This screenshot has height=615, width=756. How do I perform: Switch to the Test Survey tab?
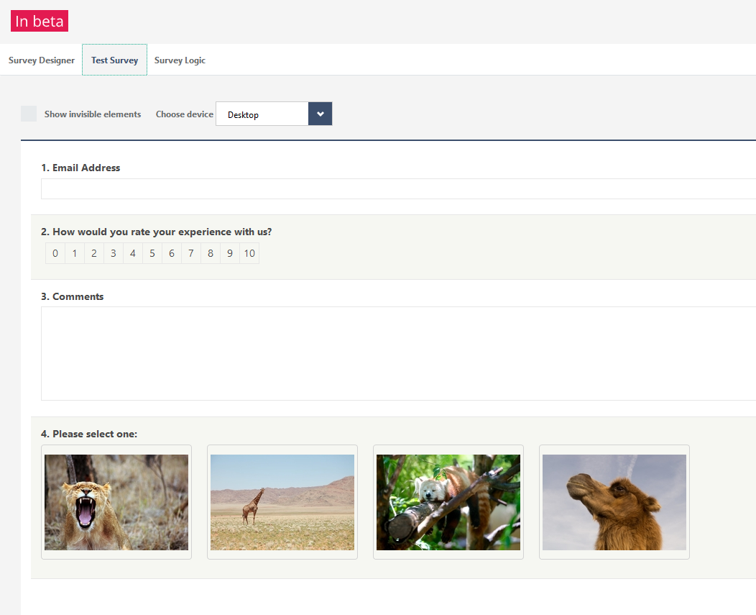pos(114,60)
